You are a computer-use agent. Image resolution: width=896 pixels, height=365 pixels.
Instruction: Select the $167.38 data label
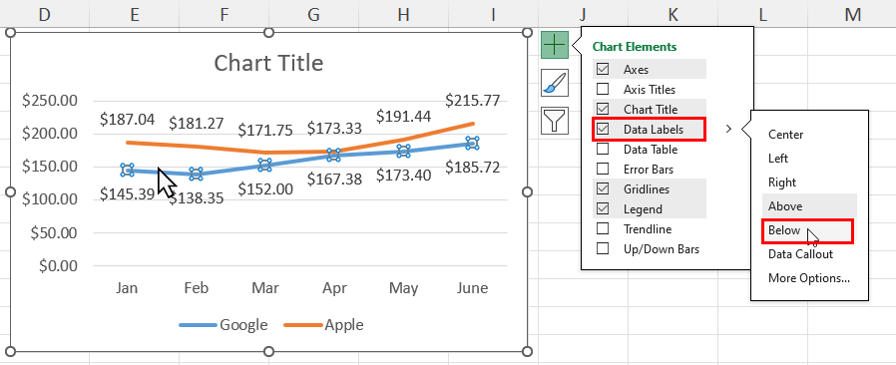[x=334, y=180]
